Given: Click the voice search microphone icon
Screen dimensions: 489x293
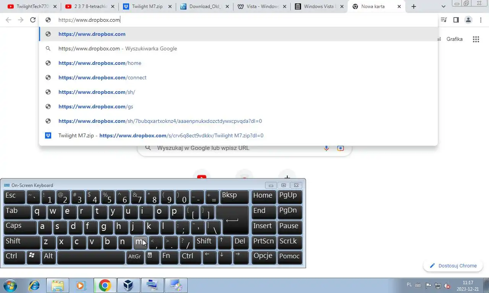Looking at the screenshot, I should coord(326,148).
